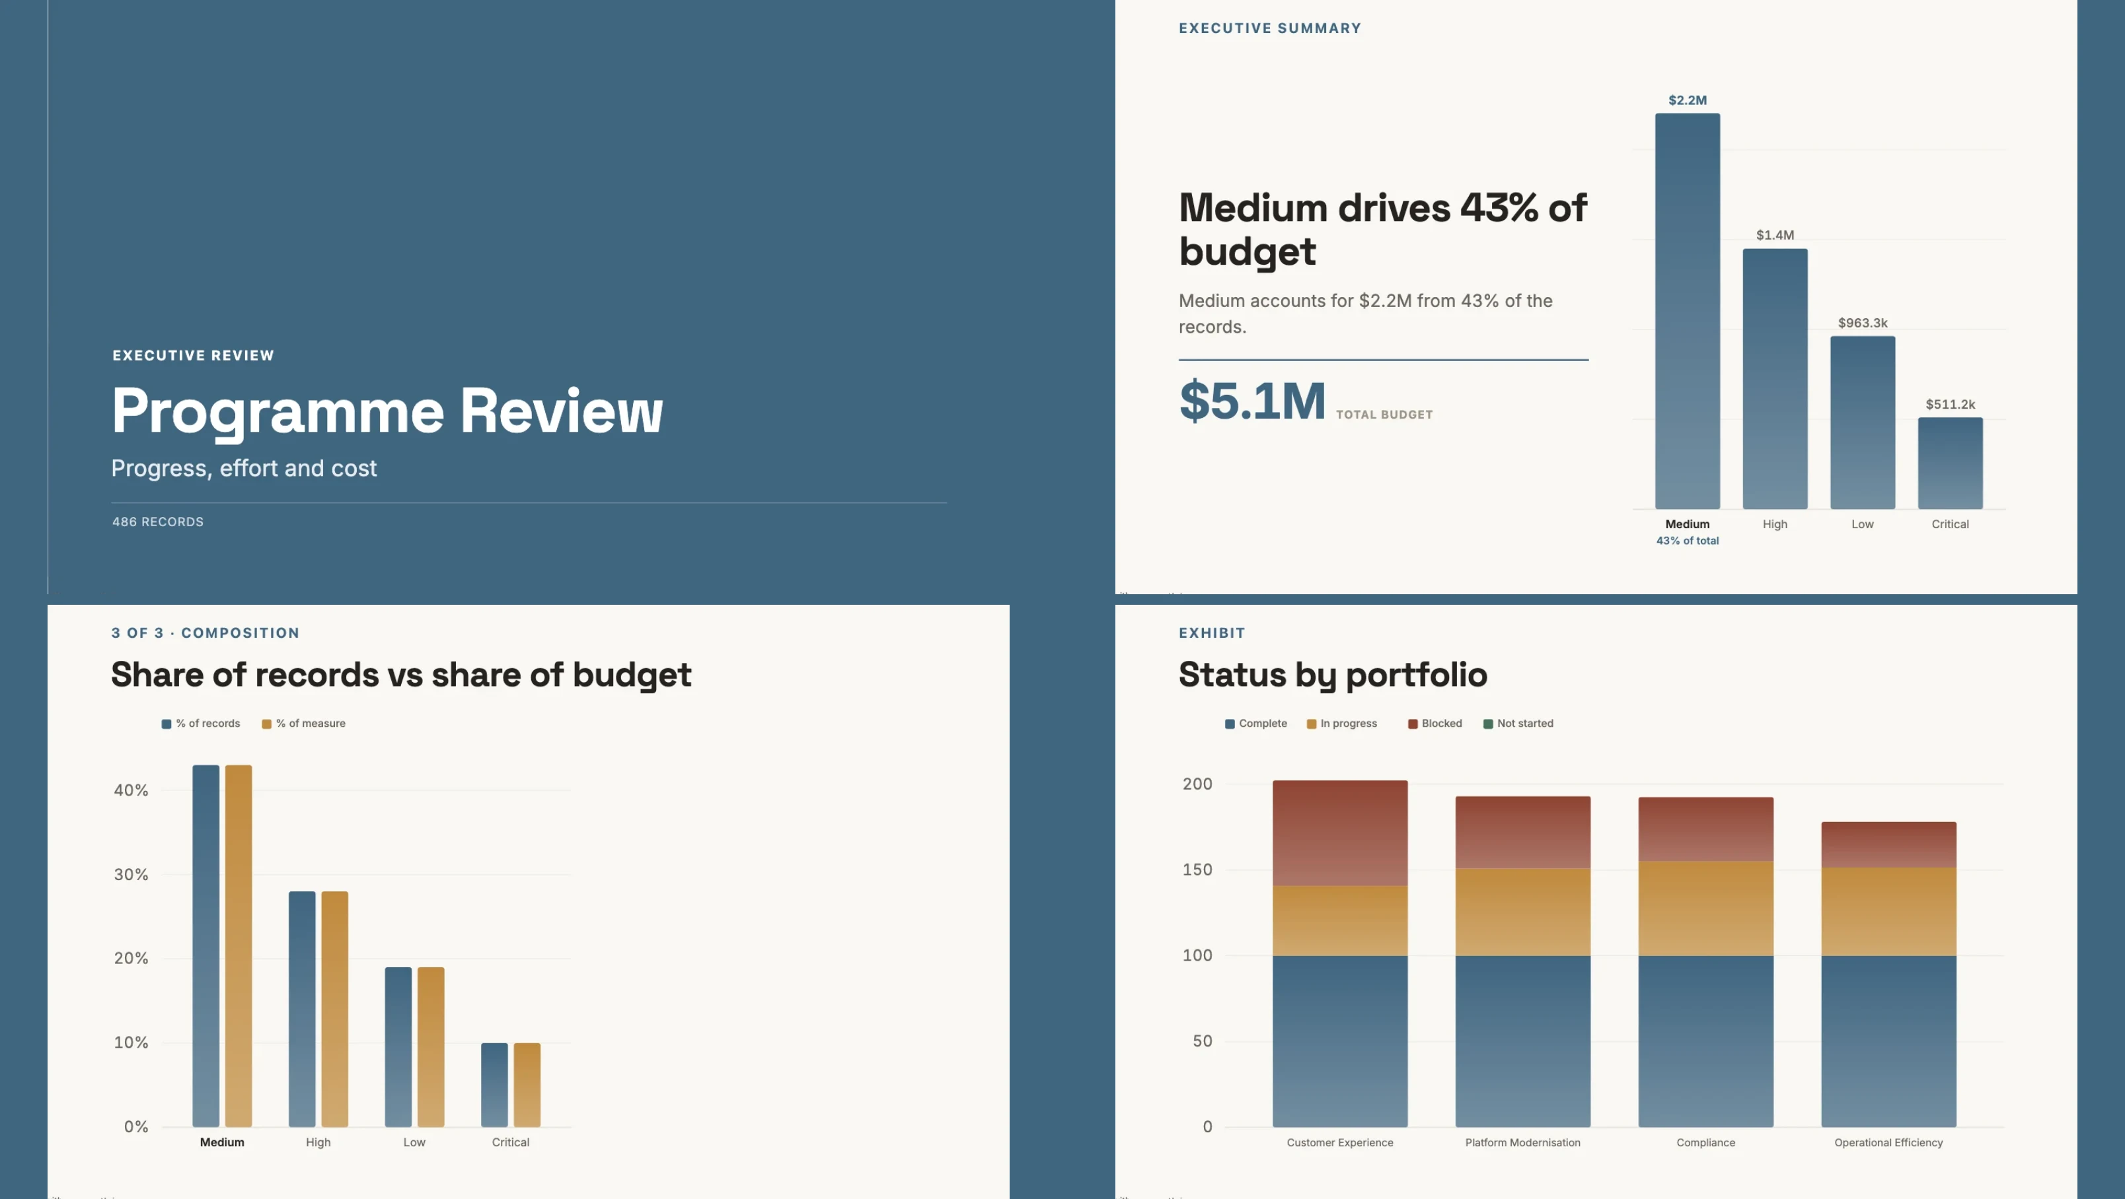This screenshot has width=2125, height=1199.
Task: Click the Low % of records bar
Action: (398, 1046)
